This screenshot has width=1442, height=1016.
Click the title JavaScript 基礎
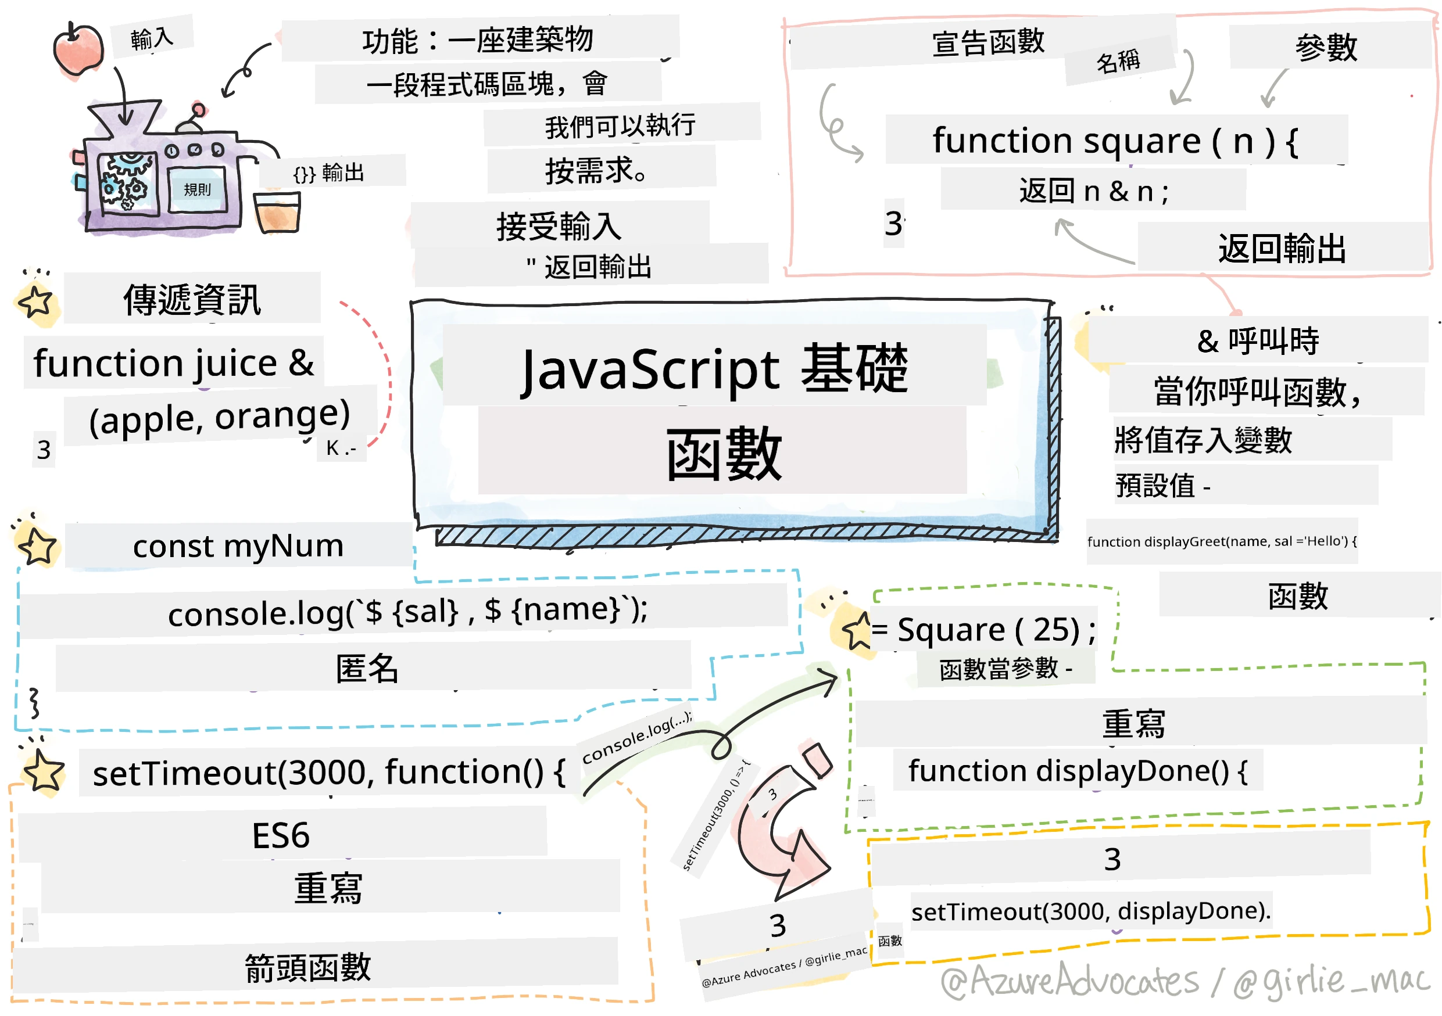click(715, 368)
